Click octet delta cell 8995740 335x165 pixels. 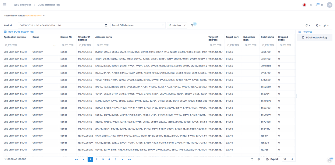(266, 73)
